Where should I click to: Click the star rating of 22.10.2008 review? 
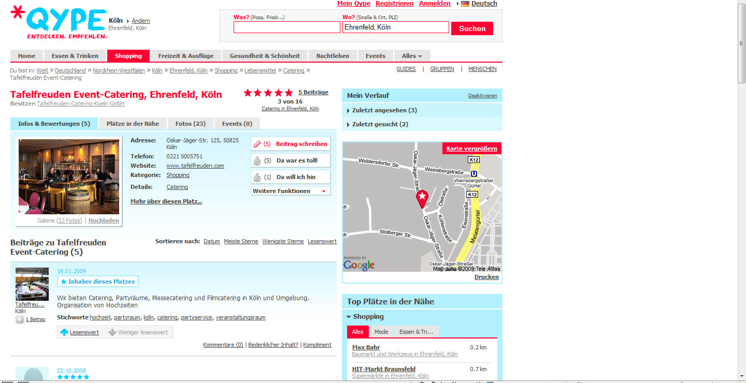pyautogui.click(x=73, y=377)
